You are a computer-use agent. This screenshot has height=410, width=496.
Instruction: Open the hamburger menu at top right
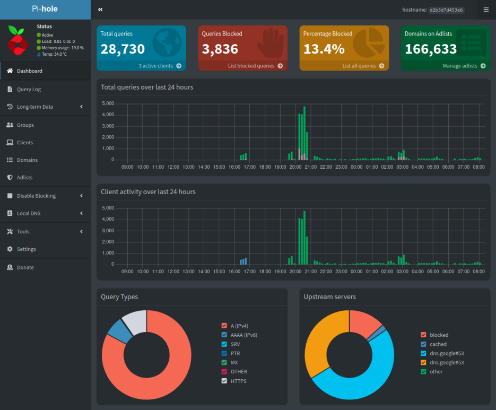coord(486,9)
